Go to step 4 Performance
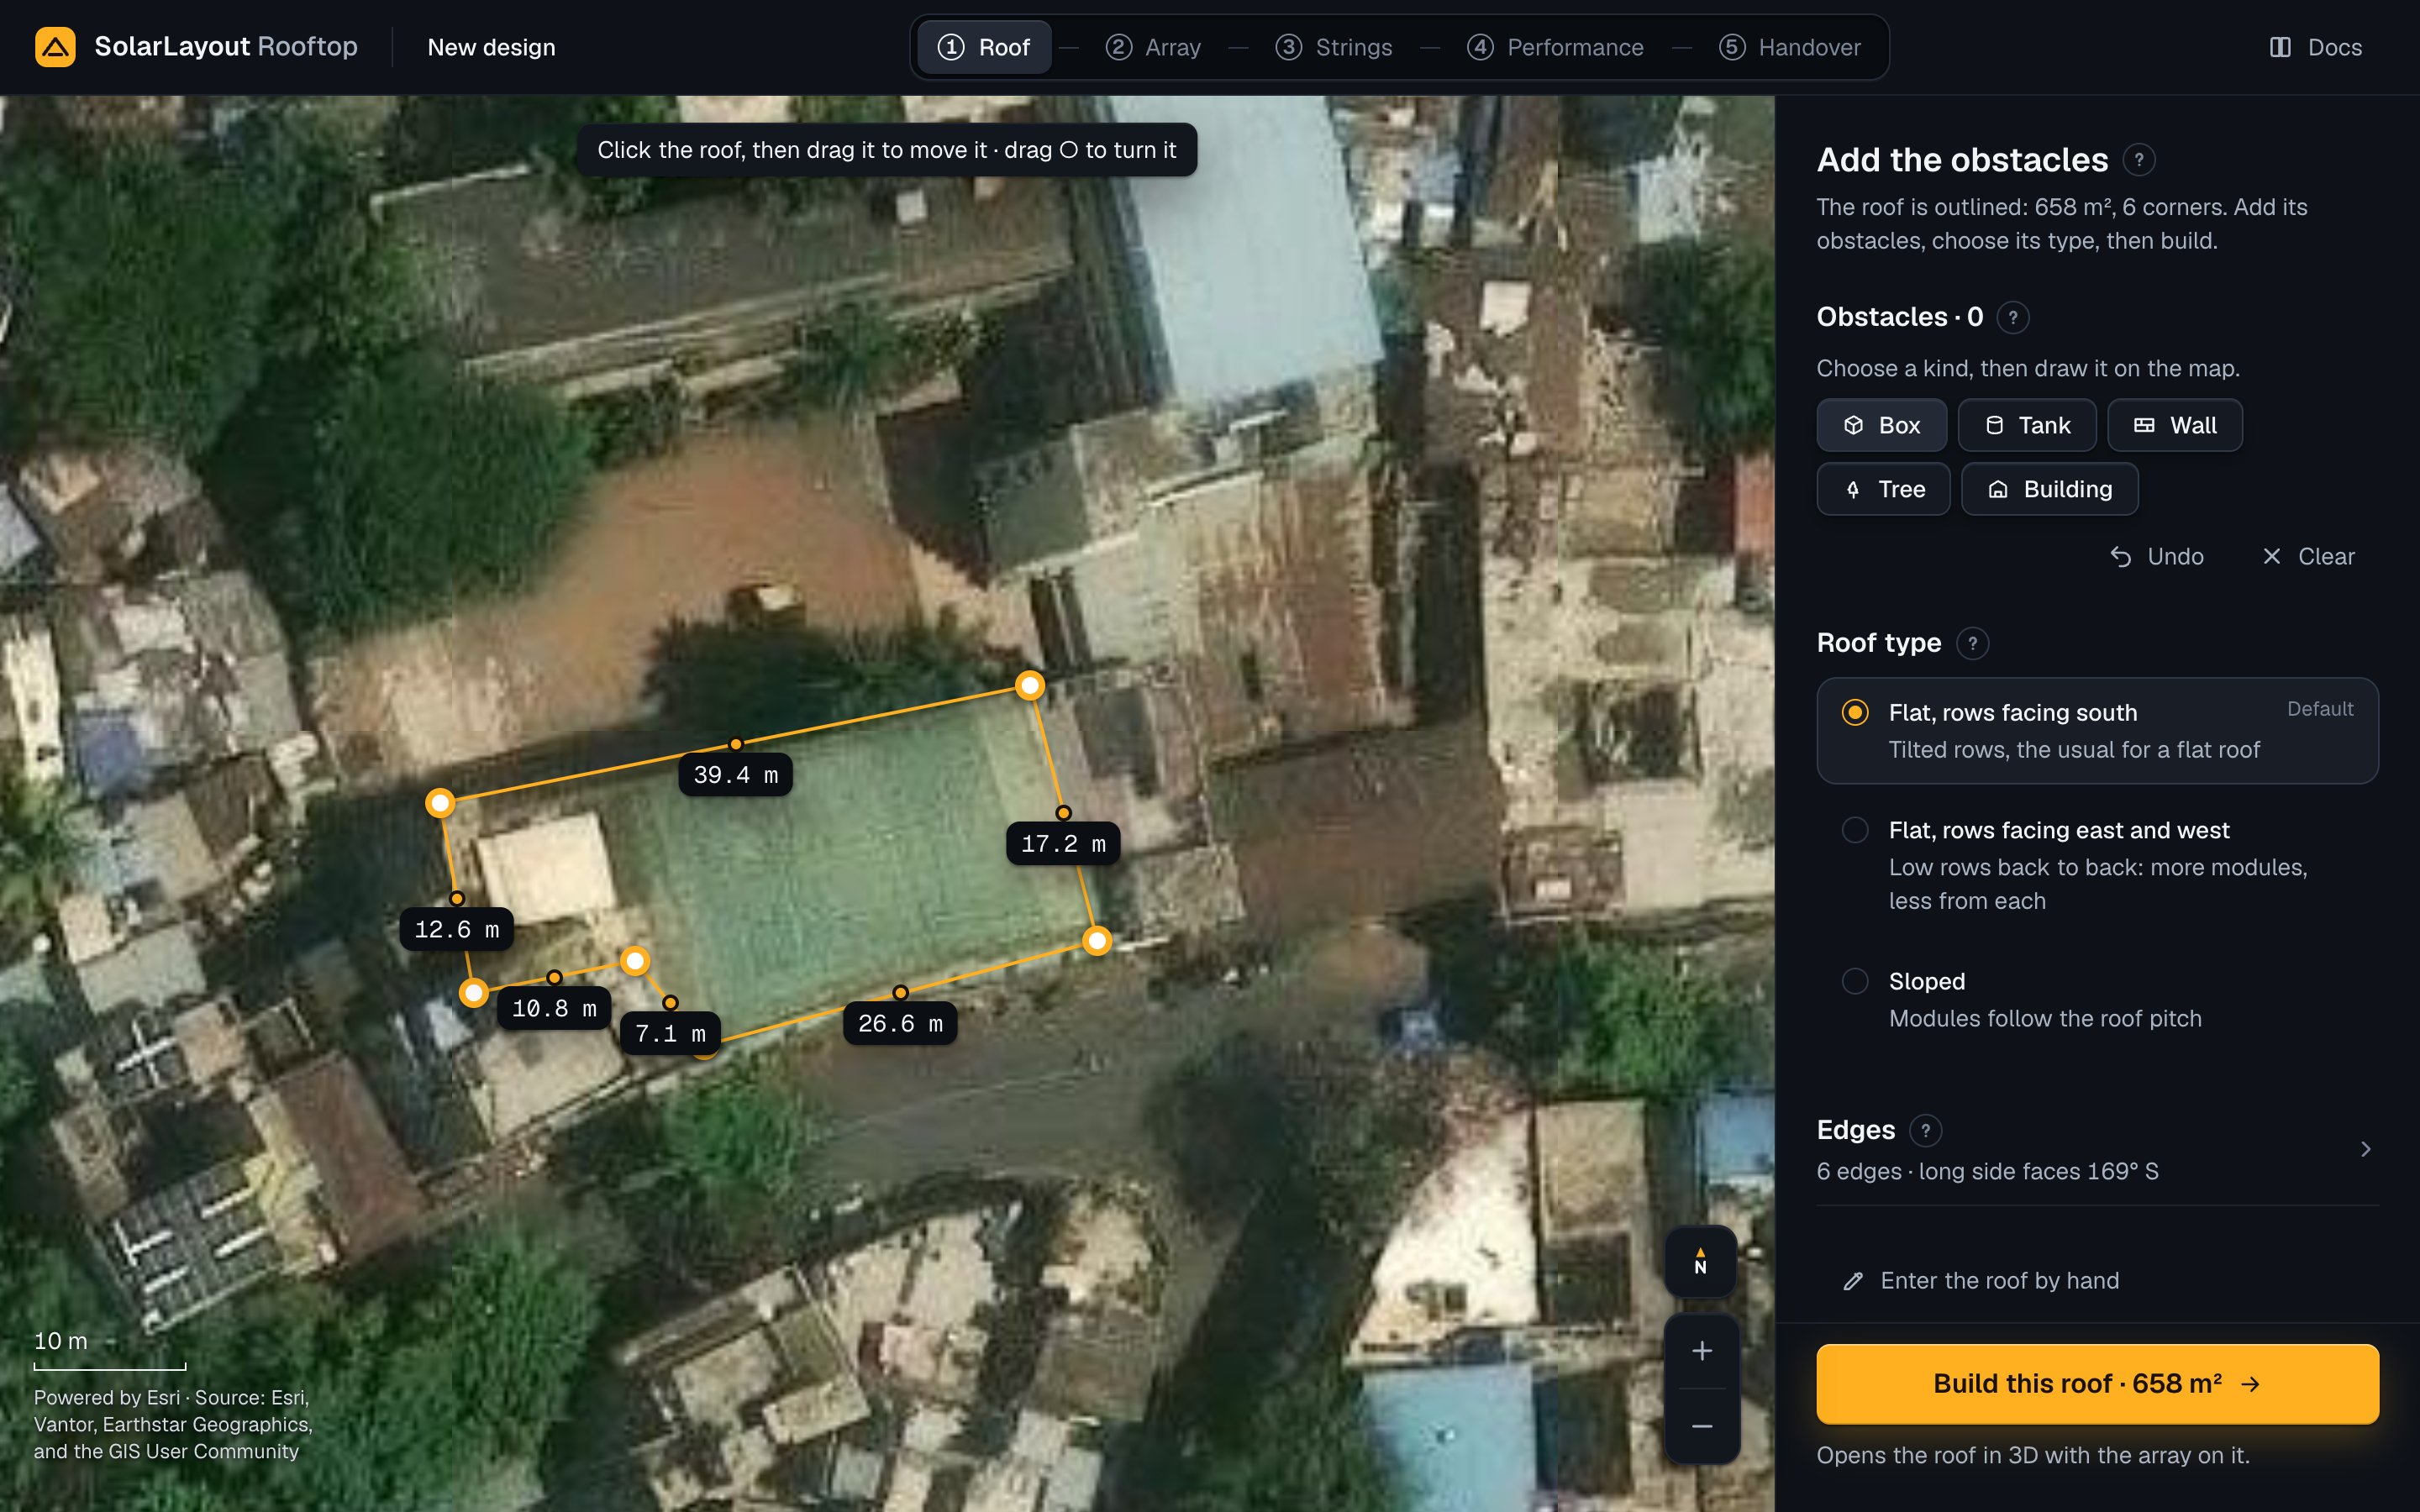2420x1512 pixels. (1555, 47)
